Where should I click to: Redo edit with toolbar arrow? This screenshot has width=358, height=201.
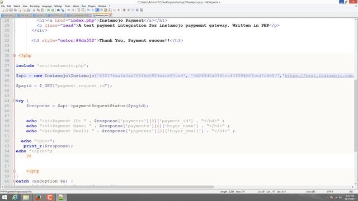[53, 10]
